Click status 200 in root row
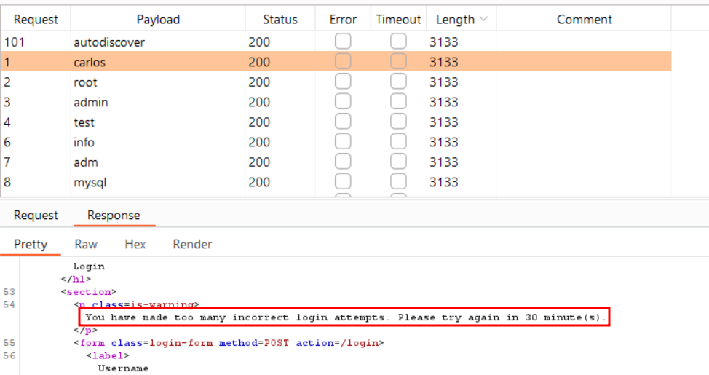The height and width of the screenshot is (375, 709). coord(280,82)
